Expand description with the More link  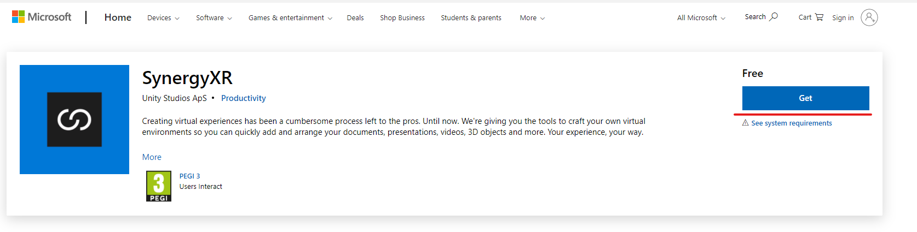pyautogui.click(x=152, y=157)
